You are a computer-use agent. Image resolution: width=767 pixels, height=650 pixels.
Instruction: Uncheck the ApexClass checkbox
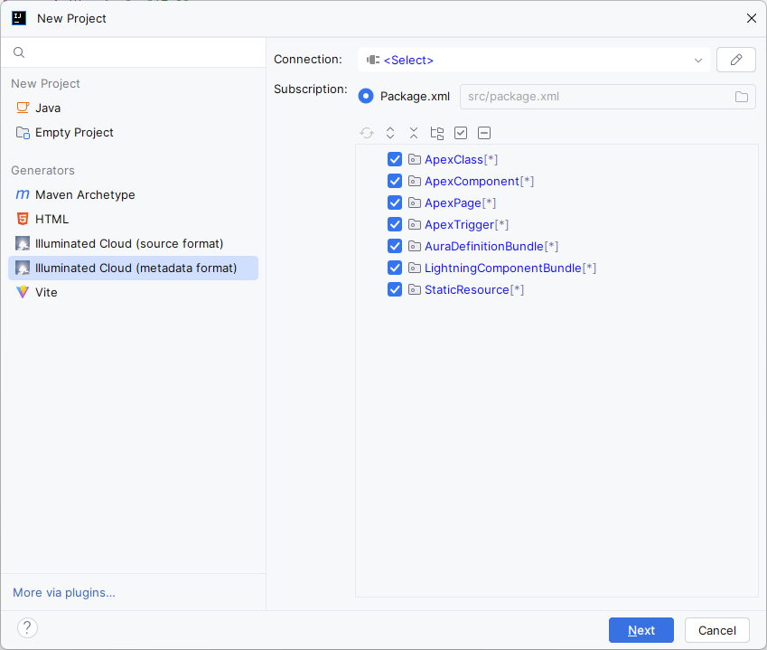point(395,160)
